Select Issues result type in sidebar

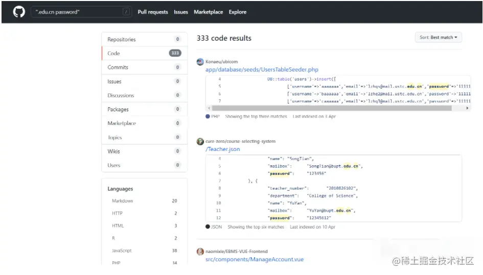click(x=145, y=81)
